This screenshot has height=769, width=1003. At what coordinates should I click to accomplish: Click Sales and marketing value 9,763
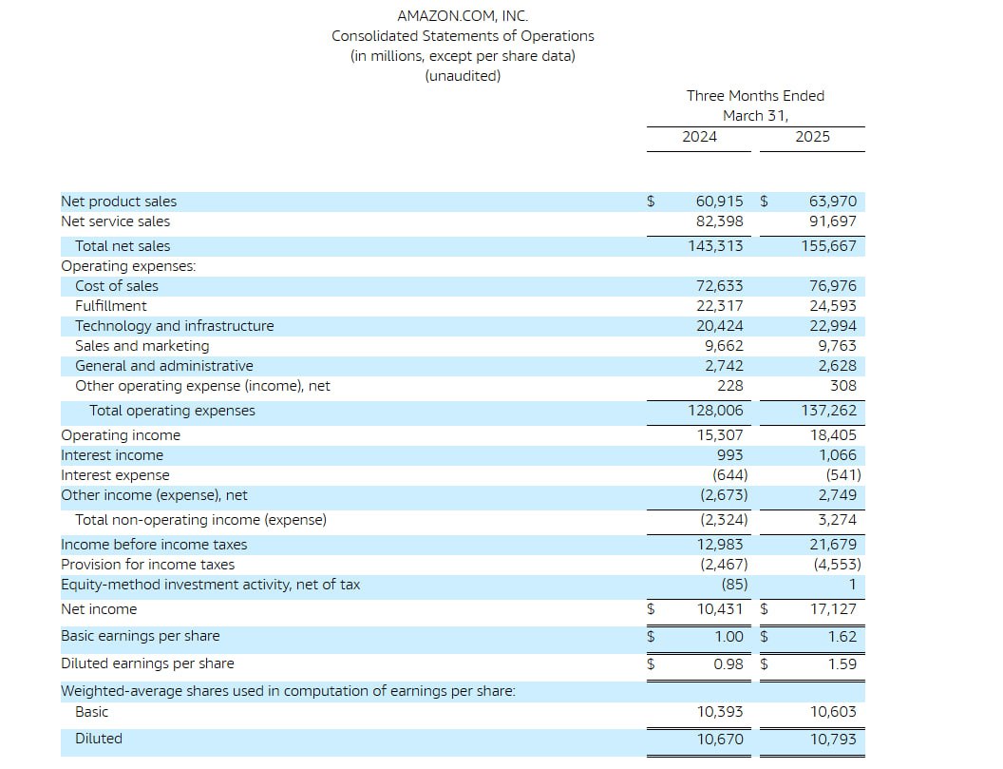pos(838,346)
